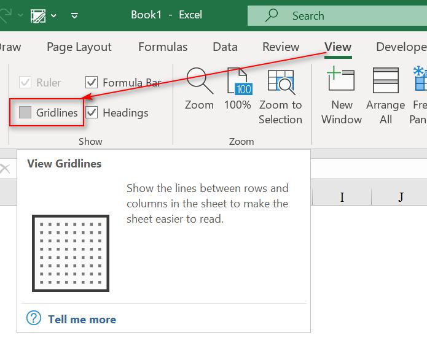Click the Zoom to Selection icon
The width and height of the screenshot is (427, 357).
tap(281, 82)
